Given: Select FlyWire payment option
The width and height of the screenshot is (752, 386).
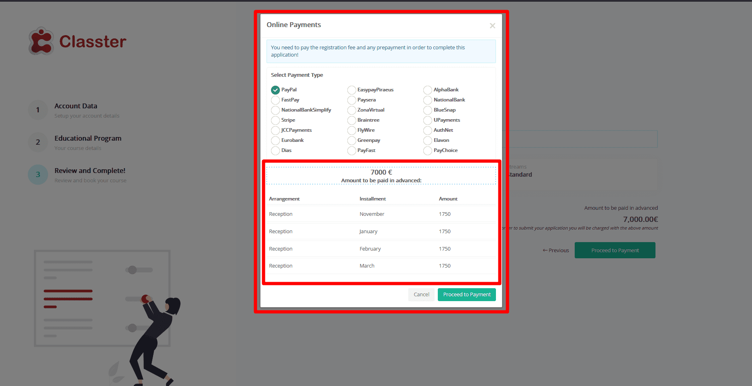Looking at the screenshot, I should point(352,130).
